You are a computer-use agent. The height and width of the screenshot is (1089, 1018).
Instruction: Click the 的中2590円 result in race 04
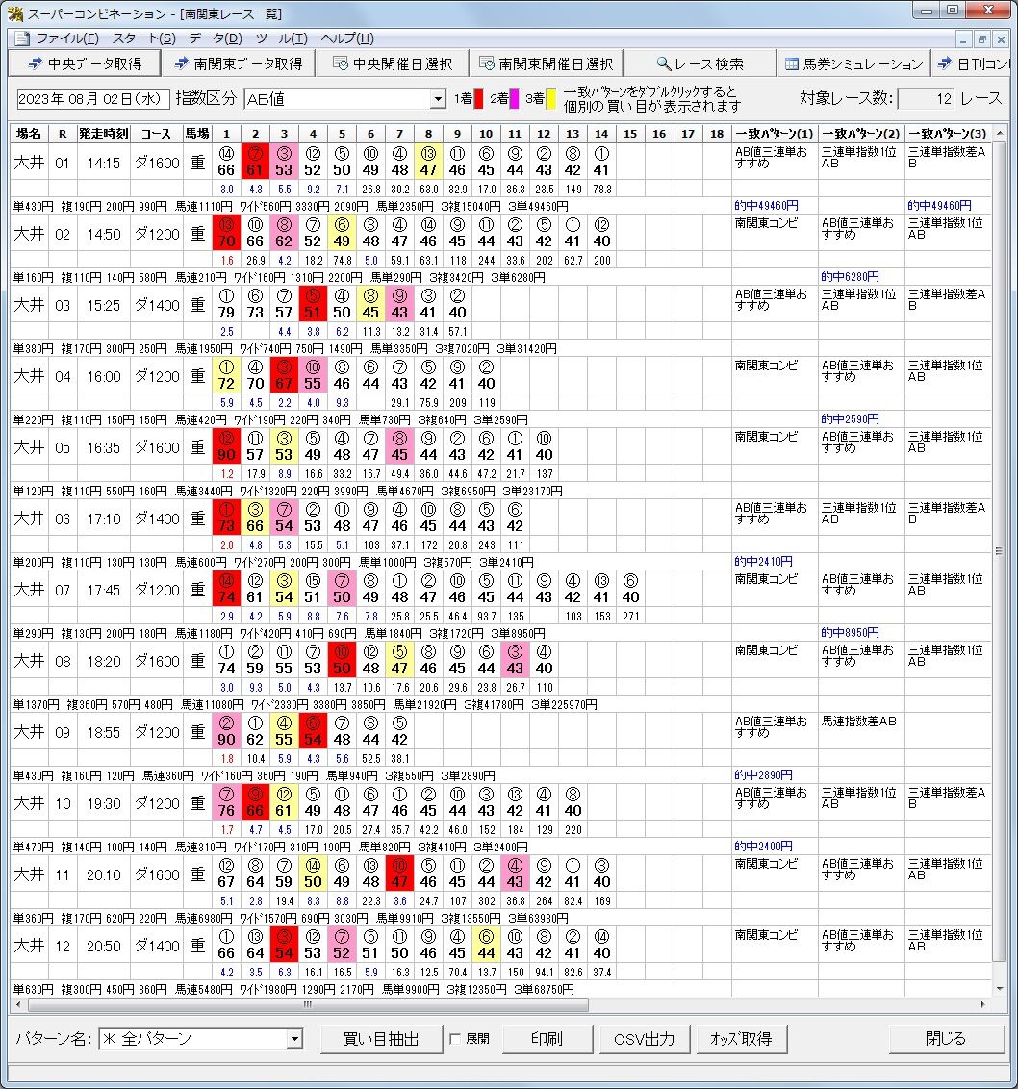point(850,418)
